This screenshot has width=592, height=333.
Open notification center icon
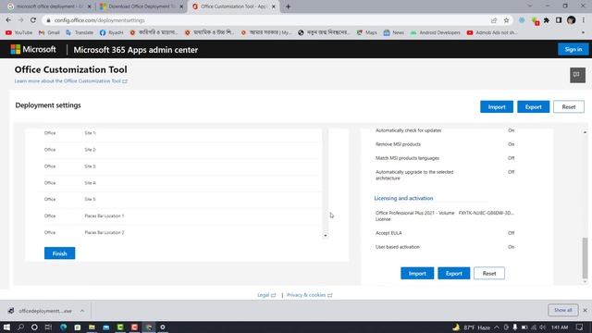580,327
